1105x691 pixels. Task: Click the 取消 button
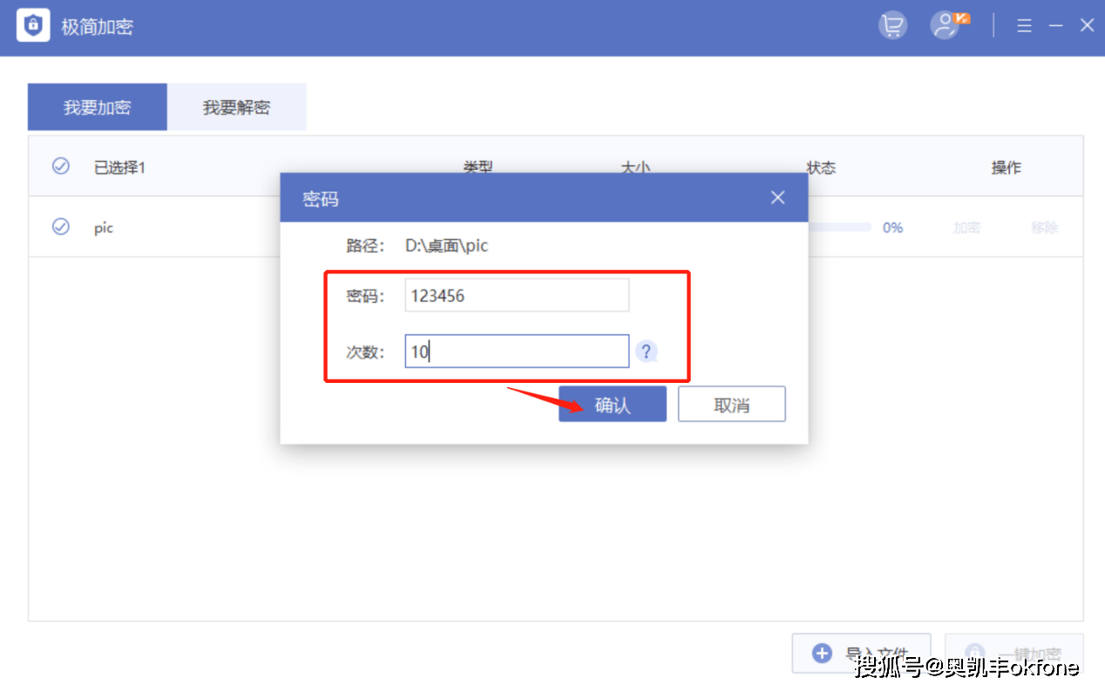tap(732, 405)
